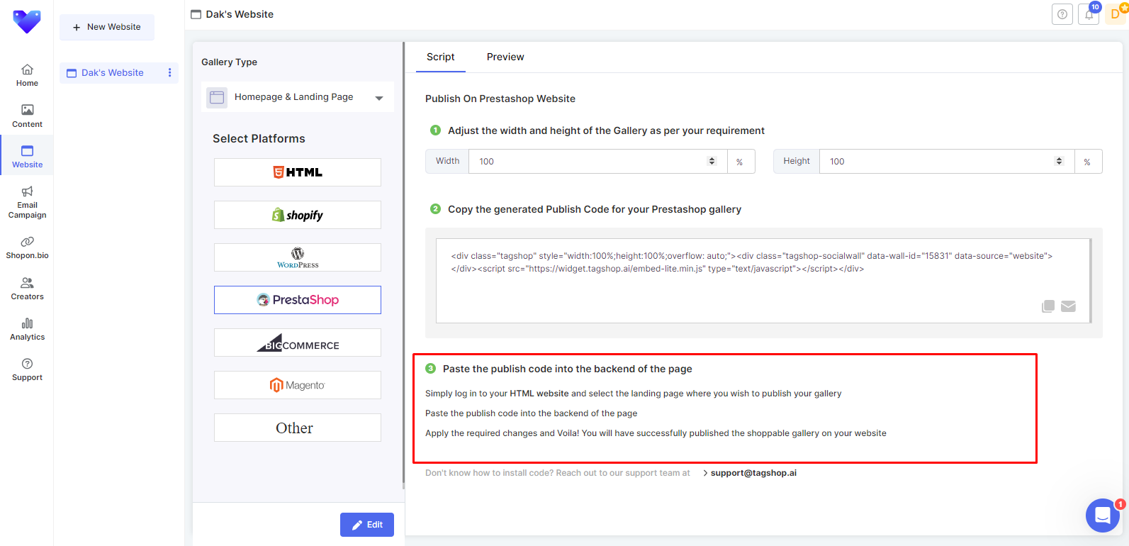
Task: Open notifications bell icon
Action: click(1089, 14)
